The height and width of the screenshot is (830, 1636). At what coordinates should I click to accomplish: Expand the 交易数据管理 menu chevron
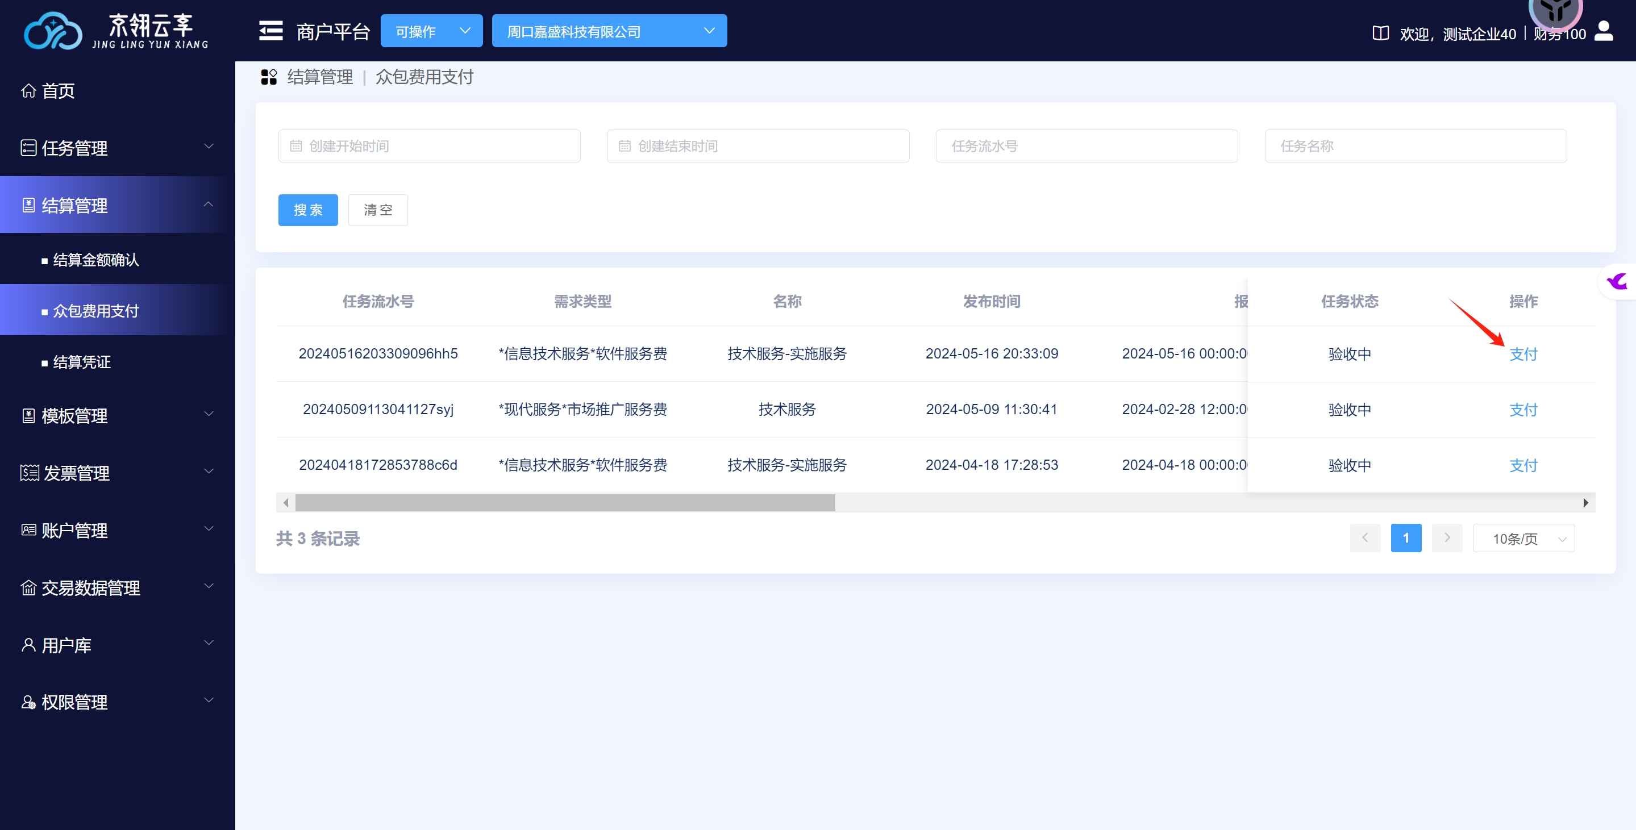pyautogui.click(x=209, y=586)
